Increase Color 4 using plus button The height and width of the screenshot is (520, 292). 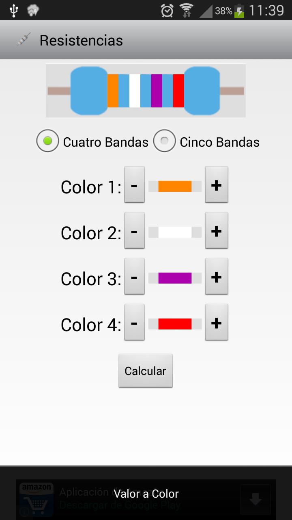(217, 323)
